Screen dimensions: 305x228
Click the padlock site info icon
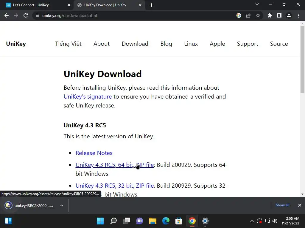click(x=37, y=15)
